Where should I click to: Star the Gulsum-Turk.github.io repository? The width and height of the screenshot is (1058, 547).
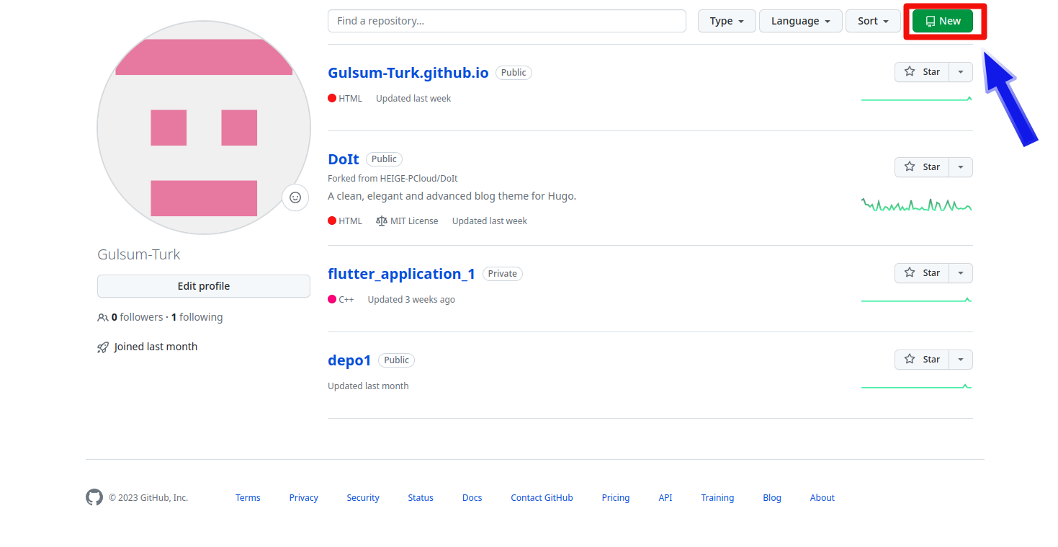point(922,72)
